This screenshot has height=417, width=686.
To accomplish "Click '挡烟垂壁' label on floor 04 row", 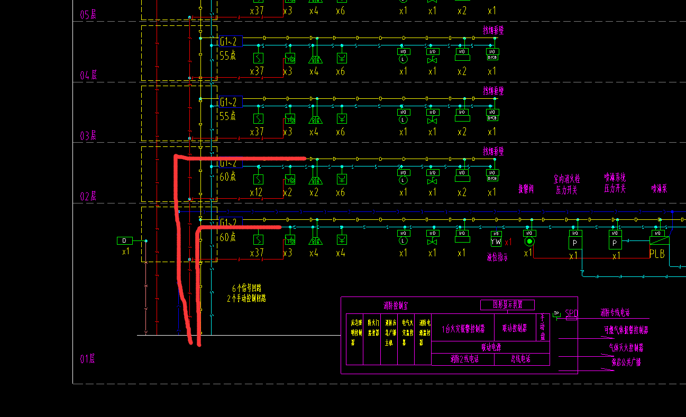I will 493,31.
